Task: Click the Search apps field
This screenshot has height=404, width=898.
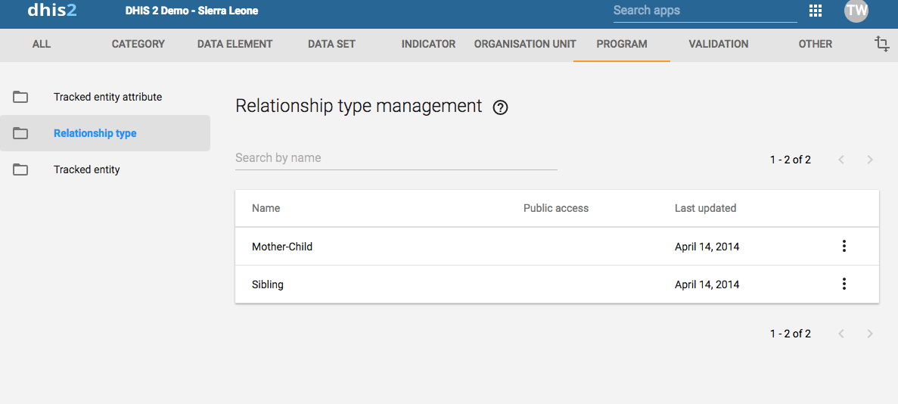Action: click(704, 11)
